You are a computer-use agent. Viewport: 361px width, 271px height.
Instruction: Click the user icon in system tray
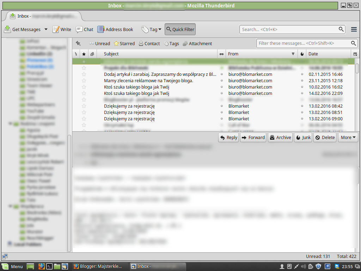pyautogui.click(x=282, y=266)
